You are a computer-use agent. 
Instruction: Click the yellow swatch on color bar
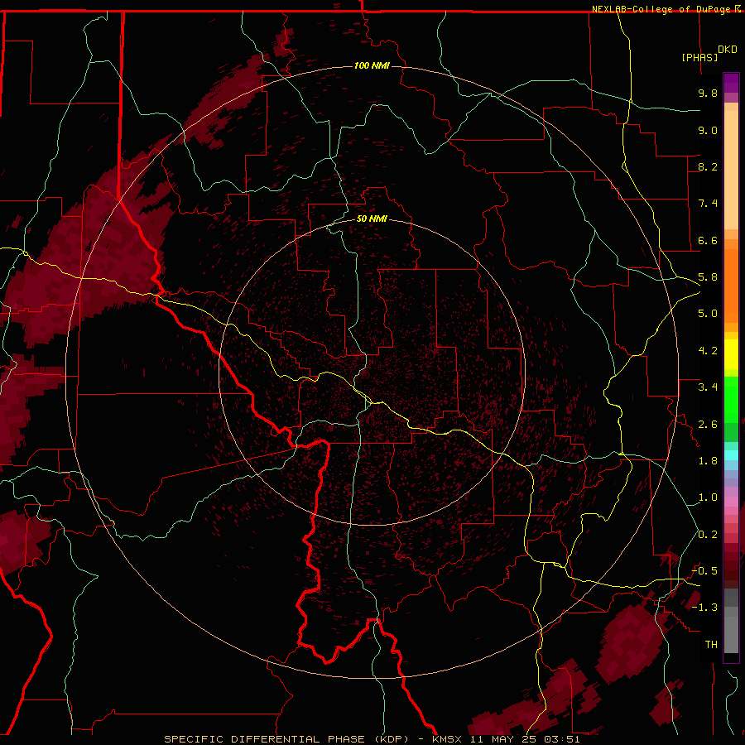point(731,354)
